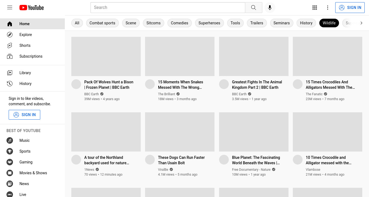Click thumbnail of Pack Of Wolves video
The image size is (369, 197).
106,56
